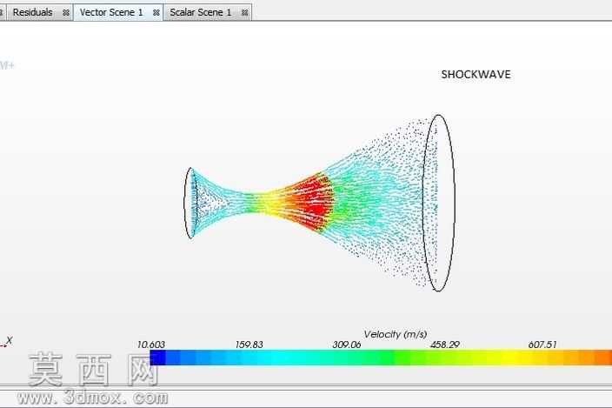Viewport: 612px width, 408px height.
Task: Open the Scalar Scene 1 tab
Action: pos(200,12)
